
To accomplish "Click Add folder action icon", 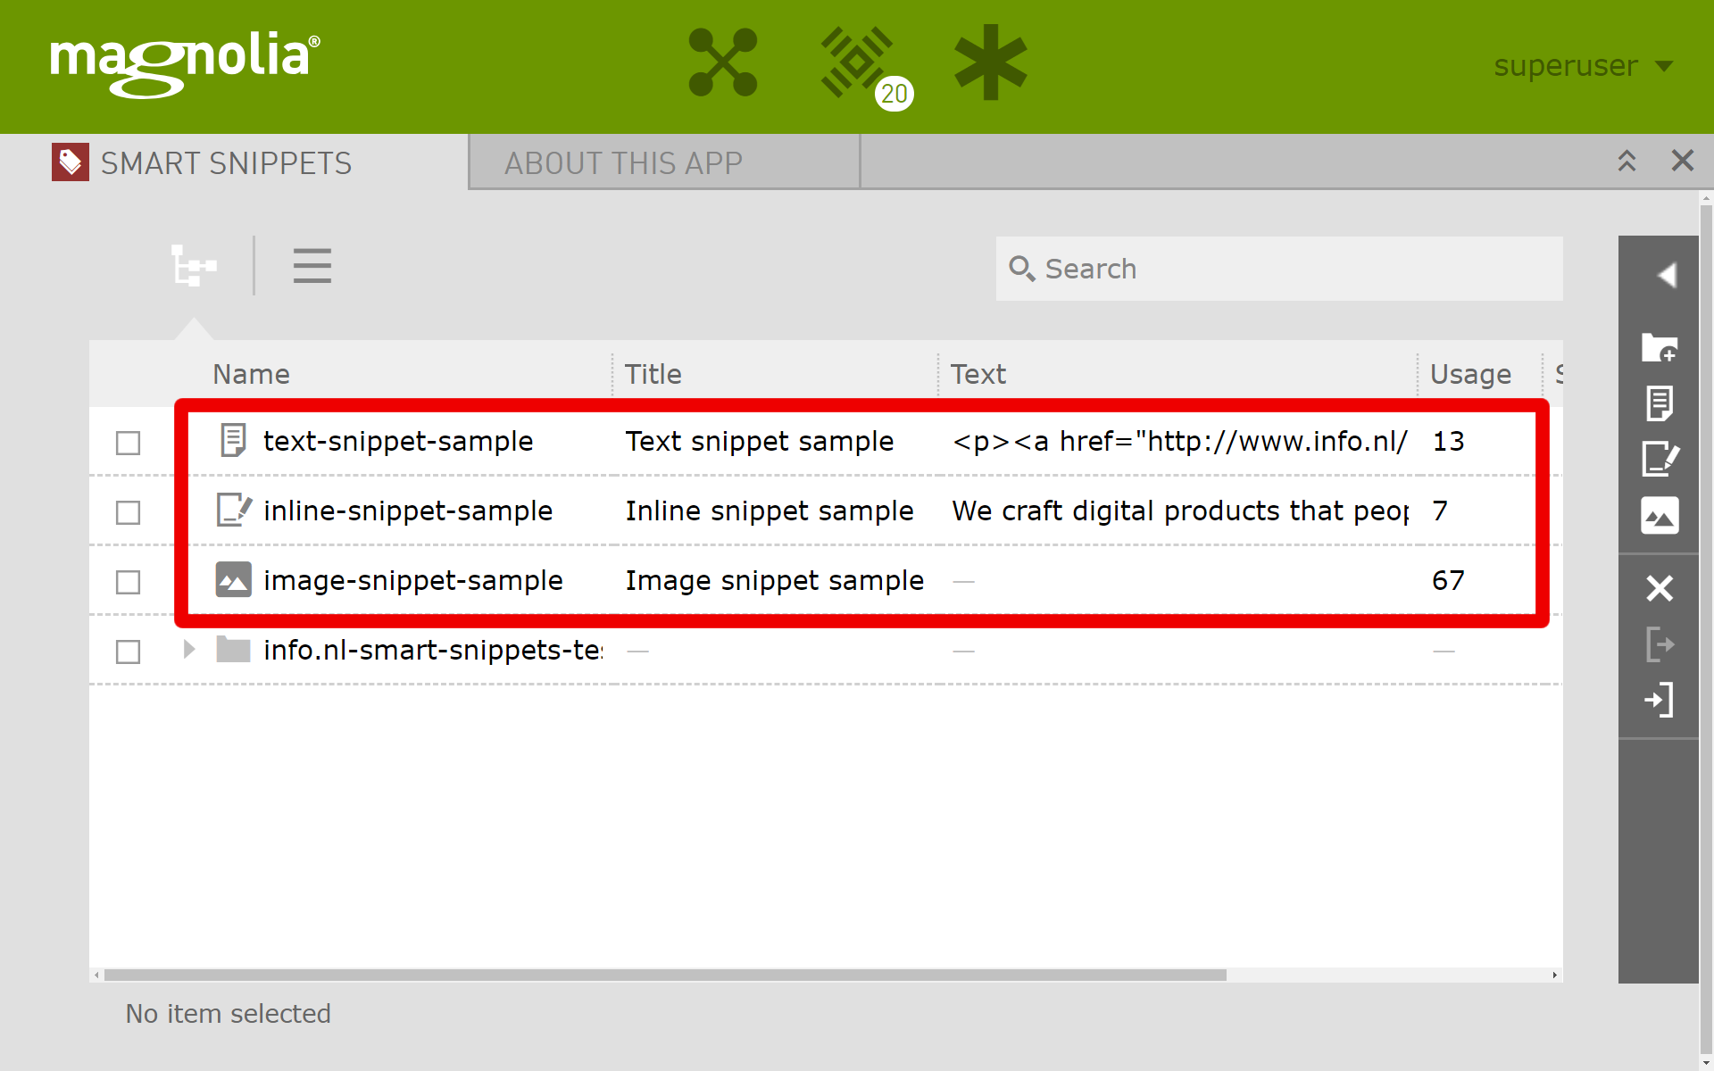I will coord(1659,347).
